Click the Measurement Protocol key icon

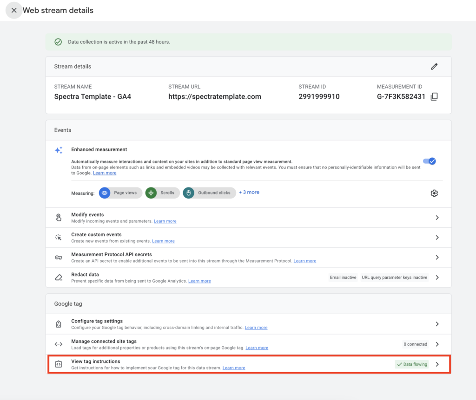click(59, 257)
